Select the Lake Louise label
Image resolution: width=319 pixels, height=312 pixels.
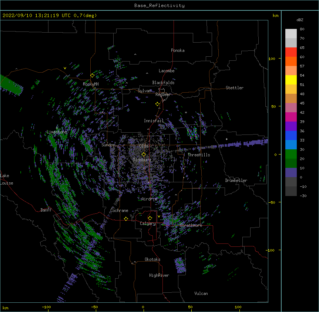7,179
